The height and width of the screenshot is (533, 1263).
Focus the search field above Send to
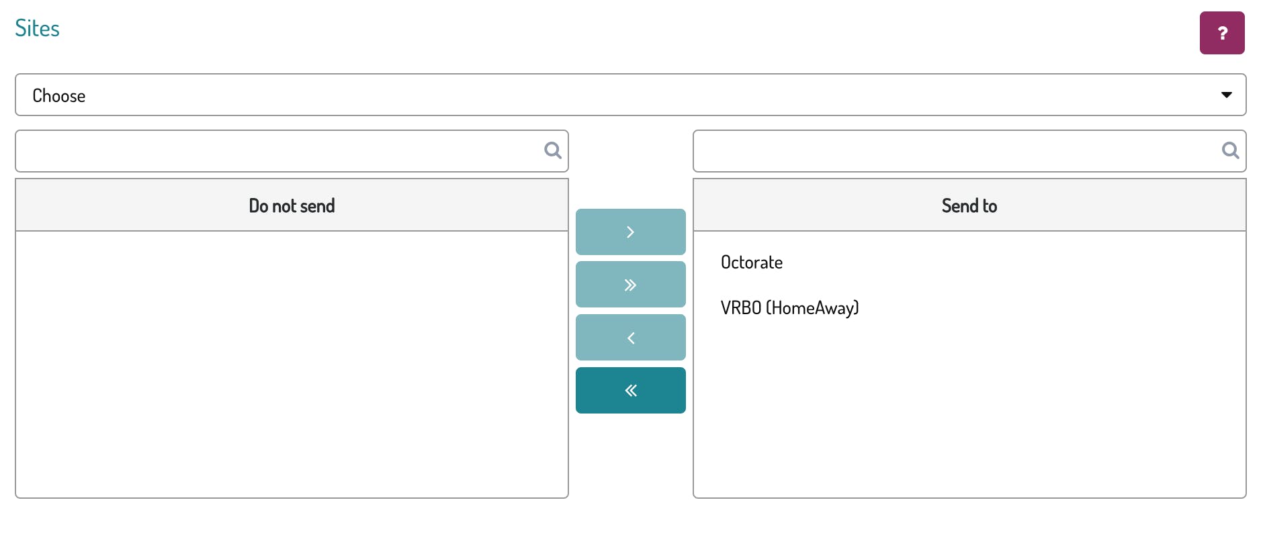click(x=954, y=151)
